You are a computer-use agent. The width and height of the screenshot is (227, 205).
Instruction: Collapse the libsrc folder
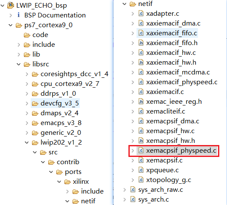pyautogui.click(x=19, y=64)
